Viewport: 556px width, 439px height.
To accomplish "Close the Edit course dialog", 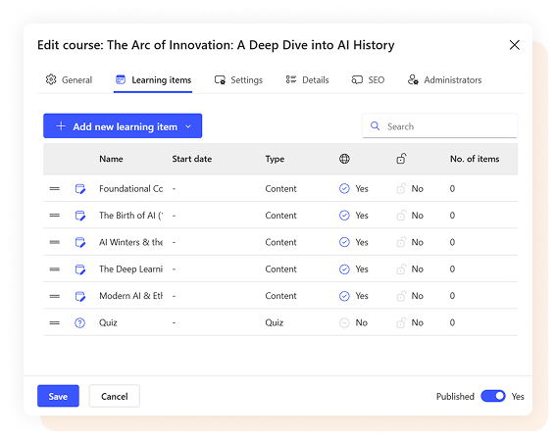I will pos(515,45).
